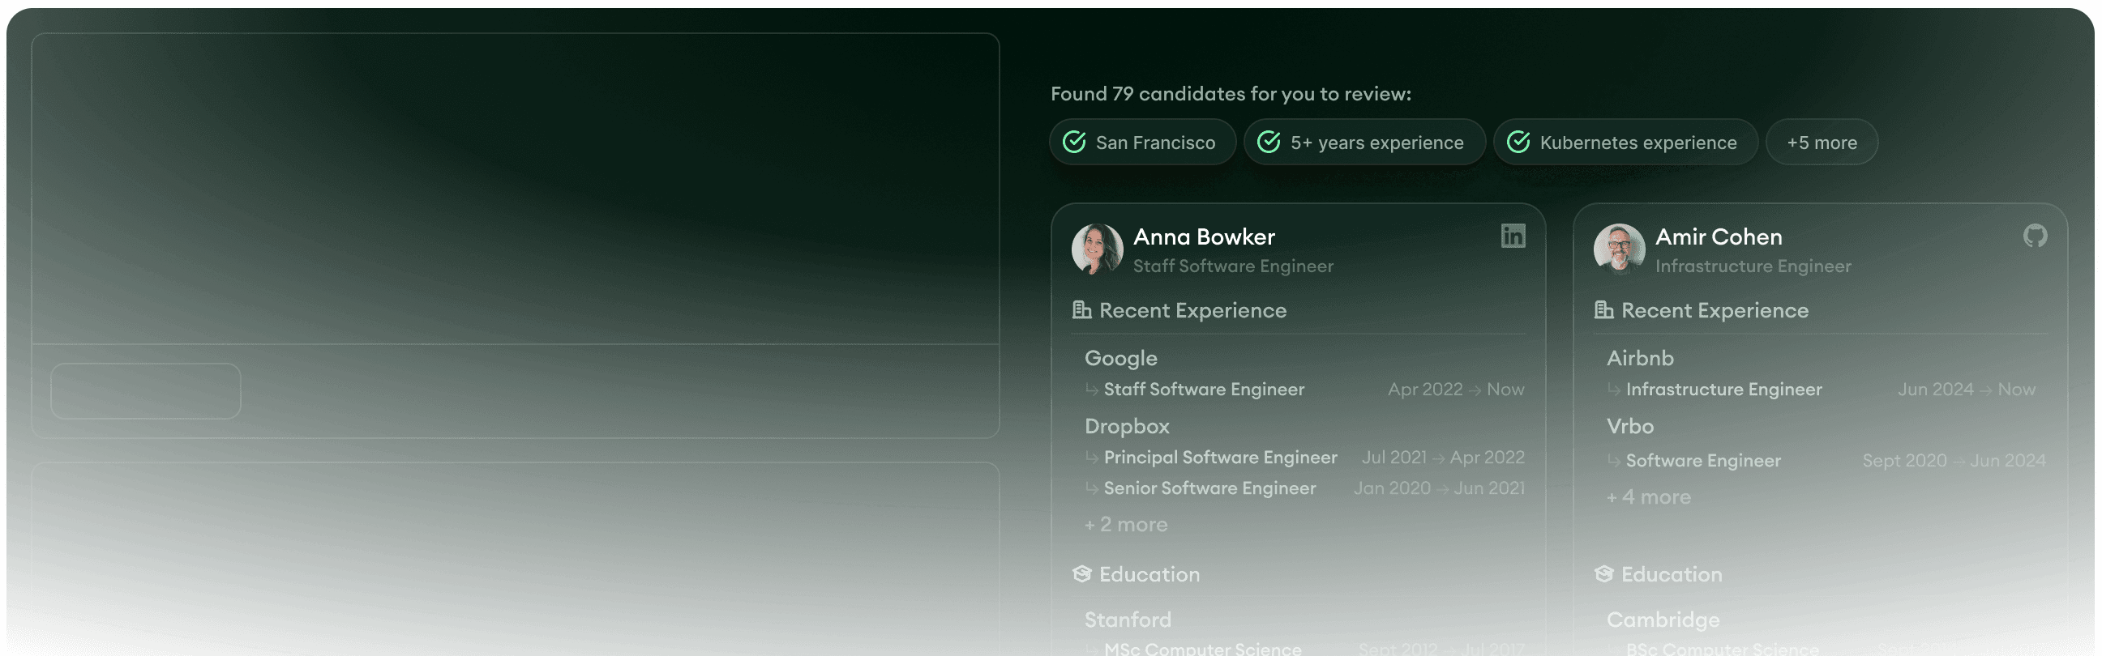Screen dimensions: 2102x656
Task: Toggle the San Francisco filter chip
Action: (1142, 143)
